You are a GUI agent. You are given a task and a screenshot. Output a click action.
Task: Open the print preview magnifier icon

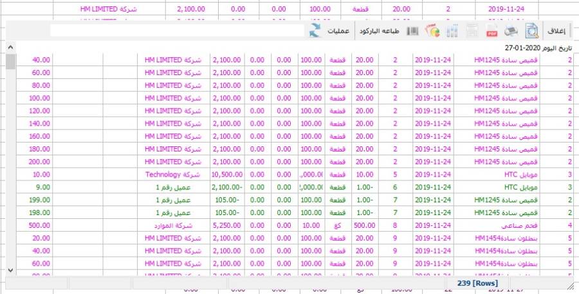click(531, 31)
